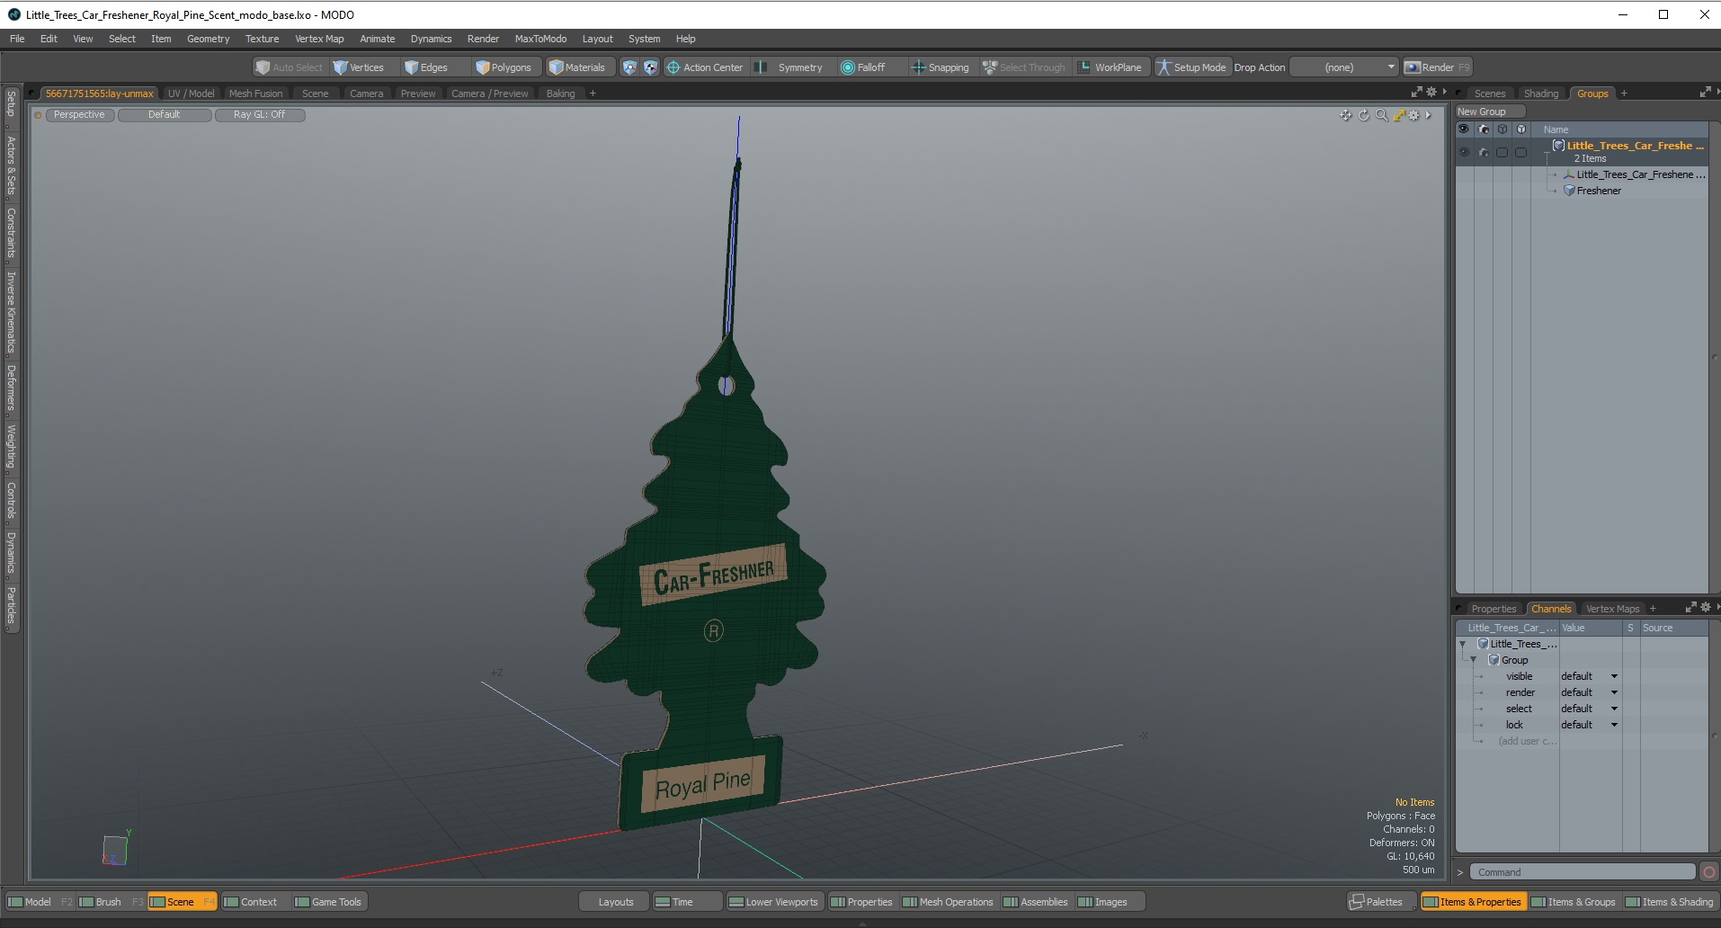Screen dimensions: 1721x928
Task: Toggle fourth column checkbox of Little_Trees group
Action: click(1521, 152)
